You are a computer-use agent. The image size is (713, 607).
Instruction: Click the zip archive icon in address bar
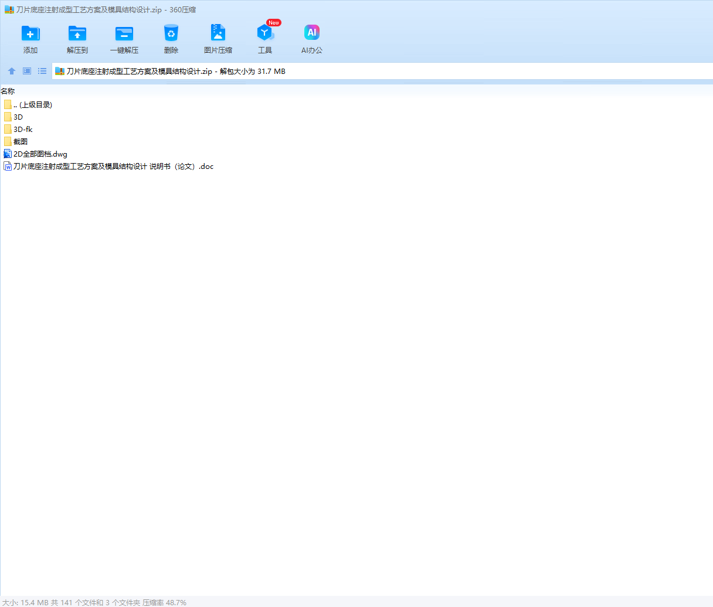[x=59, y=71]
